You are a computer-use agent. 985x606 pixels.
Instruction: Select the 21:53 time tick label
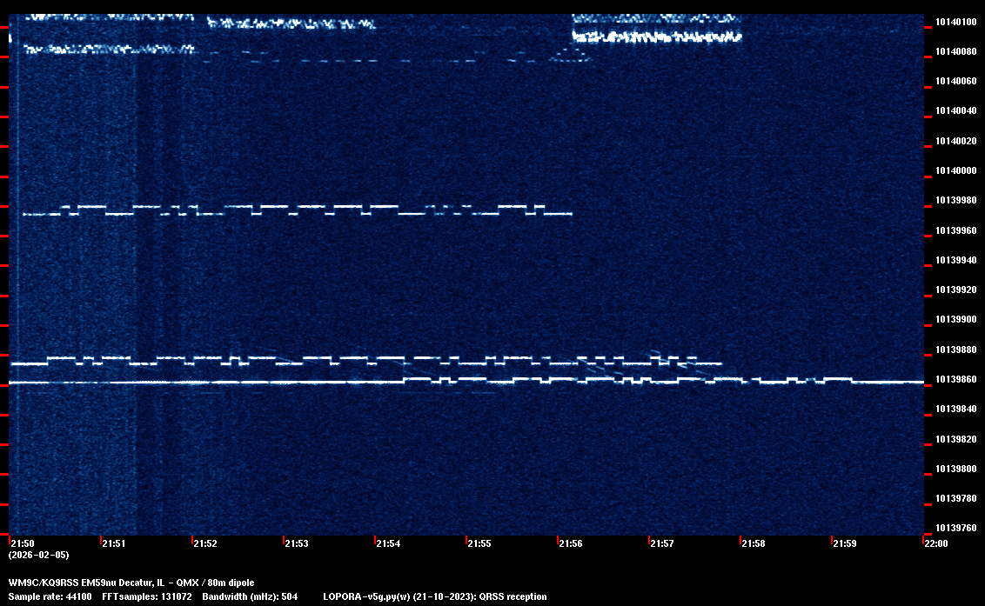tap(296, 543)
